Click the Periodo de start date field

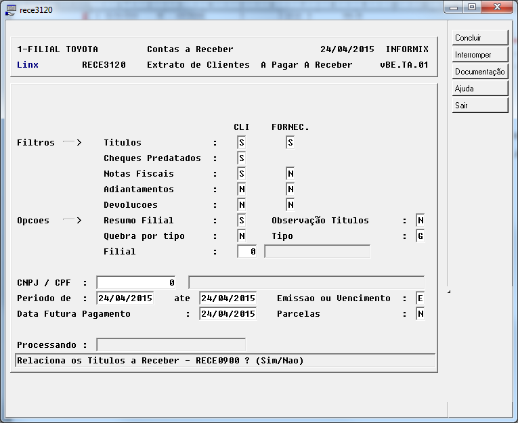125,298
